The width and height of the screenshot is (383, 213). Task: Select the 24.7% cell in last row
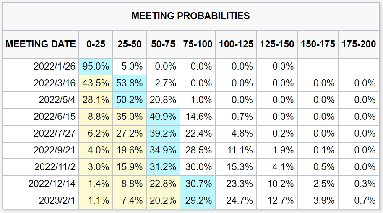tap(236, 200)
